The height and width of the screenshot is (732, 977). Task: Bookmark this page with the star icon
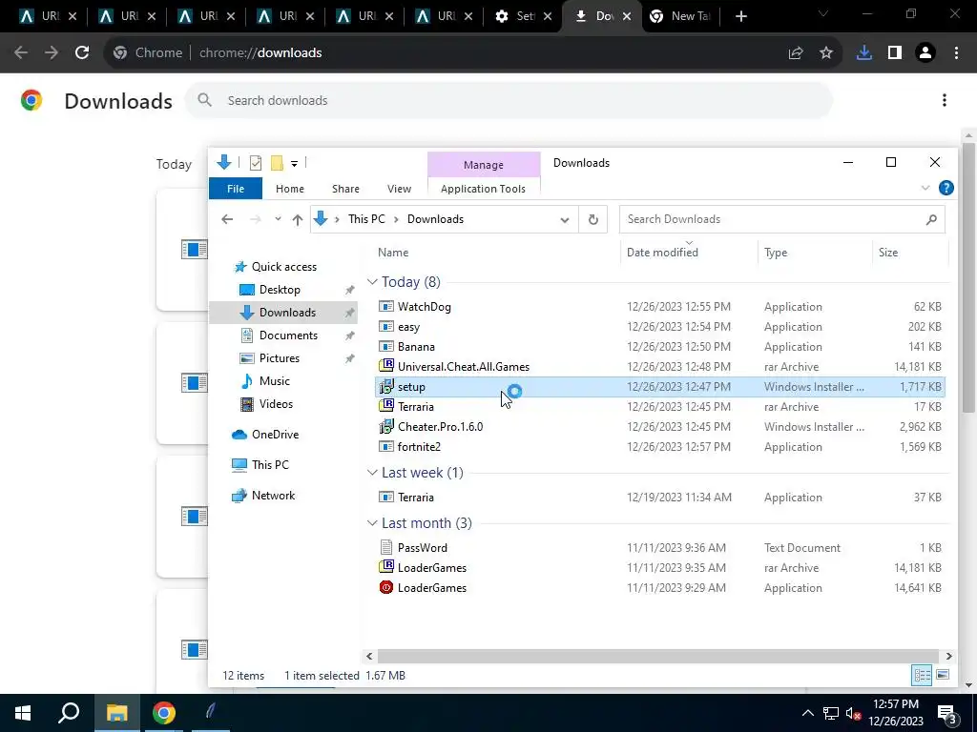click(x=825, y=53)
